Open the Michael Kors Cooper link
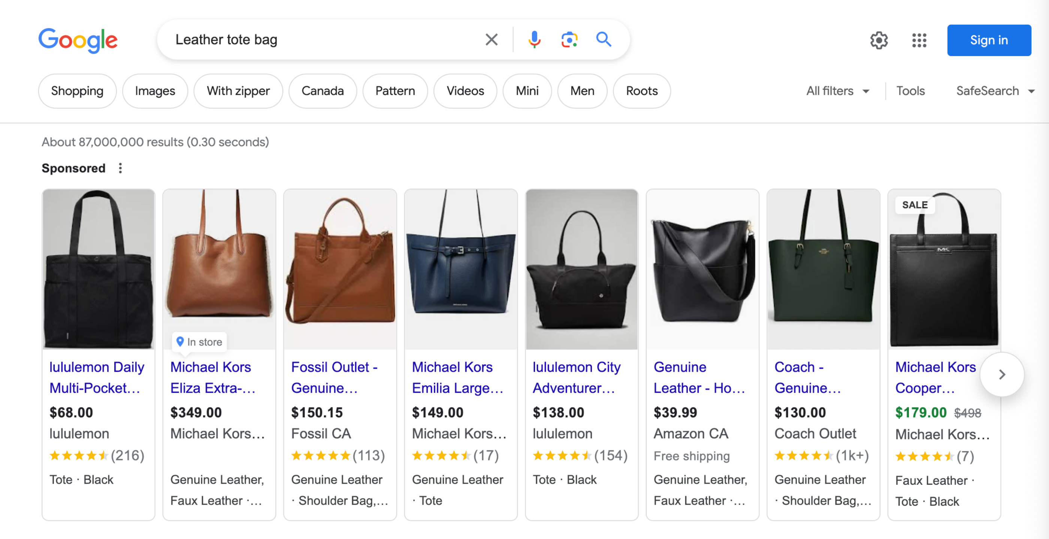1049x539 pixels. (935, 377)
